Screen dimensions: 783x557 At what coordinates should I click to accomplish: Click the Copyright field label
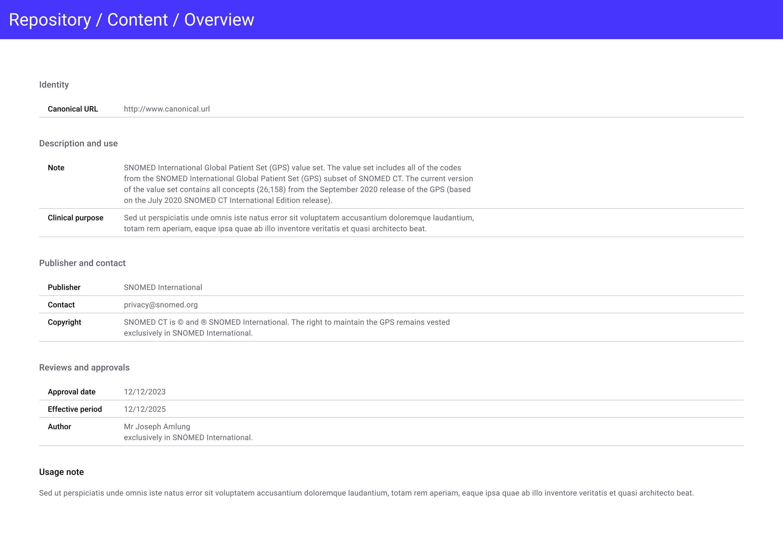pyautogui.click(x=64, y=322)
